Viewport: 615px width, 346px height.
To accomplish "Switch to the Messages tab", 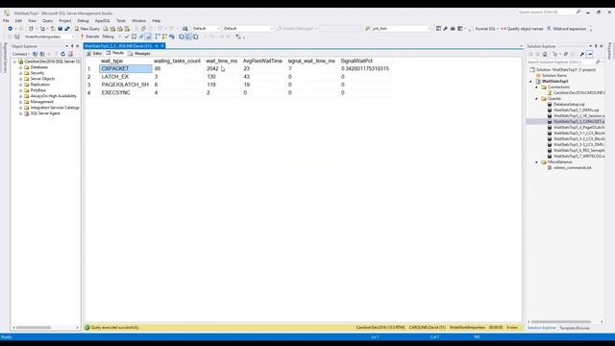I will coord(139,53).
